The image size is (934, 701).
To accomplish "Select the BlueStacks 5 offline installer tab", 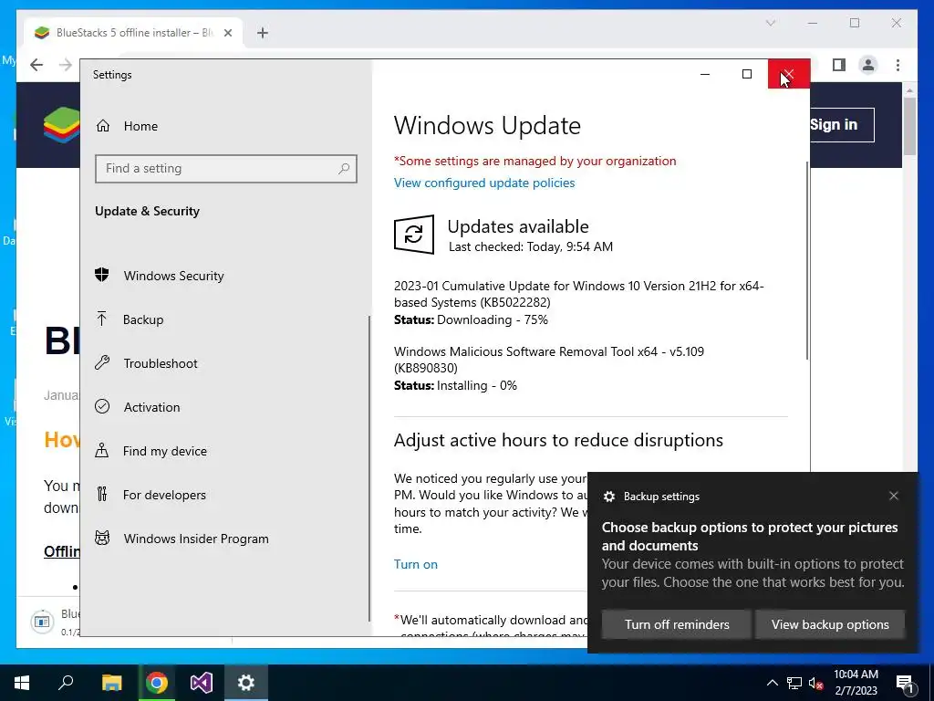I will tap(133, 33).
